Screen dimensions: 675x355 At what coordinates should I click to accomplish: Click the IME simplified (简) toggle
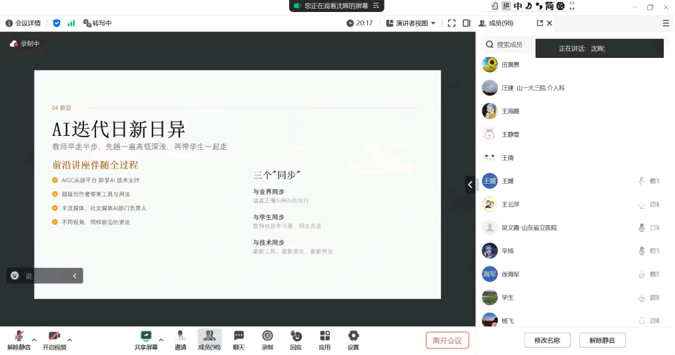(x=549, y=5)
